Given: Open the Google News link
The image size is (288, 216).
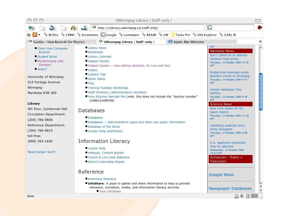Looking at the screenshot, I should pos(221,174).
